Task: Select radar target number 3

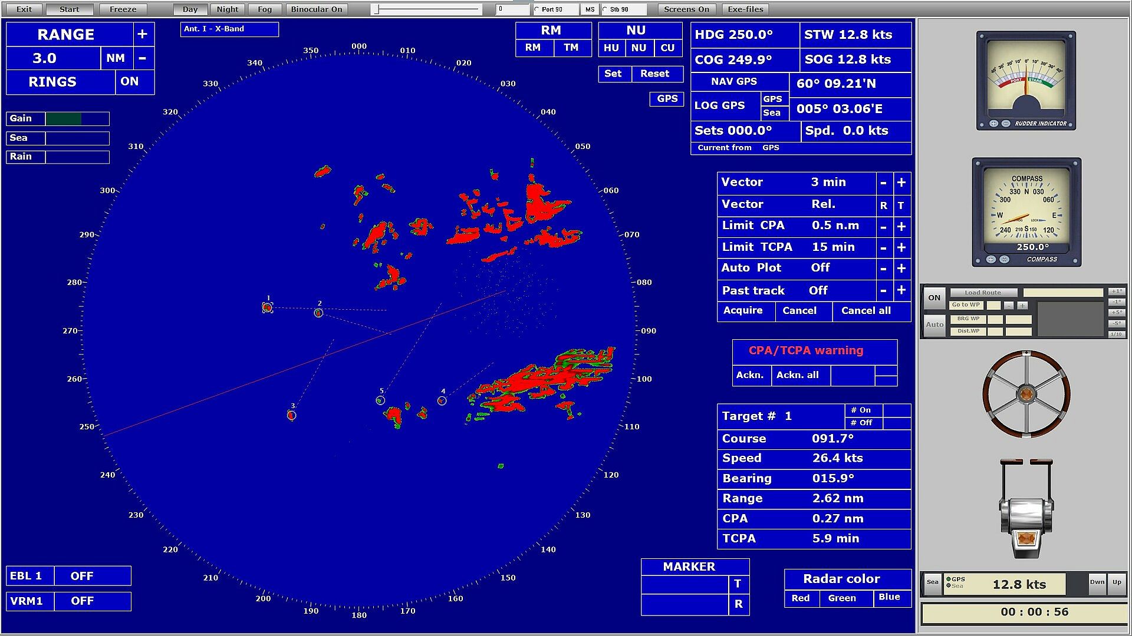Action: (291, 415)
